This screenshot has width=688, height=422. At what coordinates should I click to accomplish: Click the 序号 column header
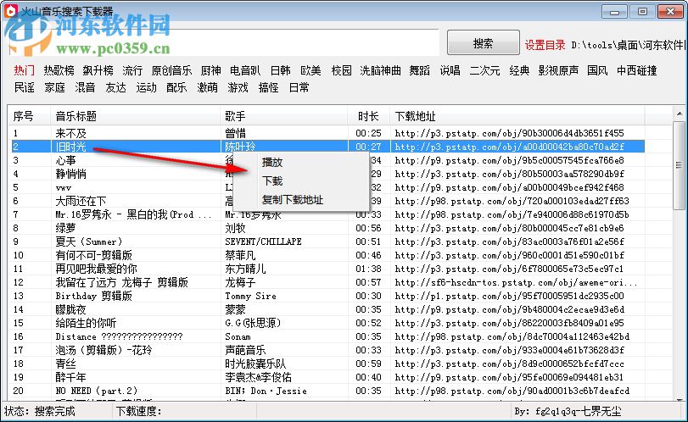(x=29, y=116)
